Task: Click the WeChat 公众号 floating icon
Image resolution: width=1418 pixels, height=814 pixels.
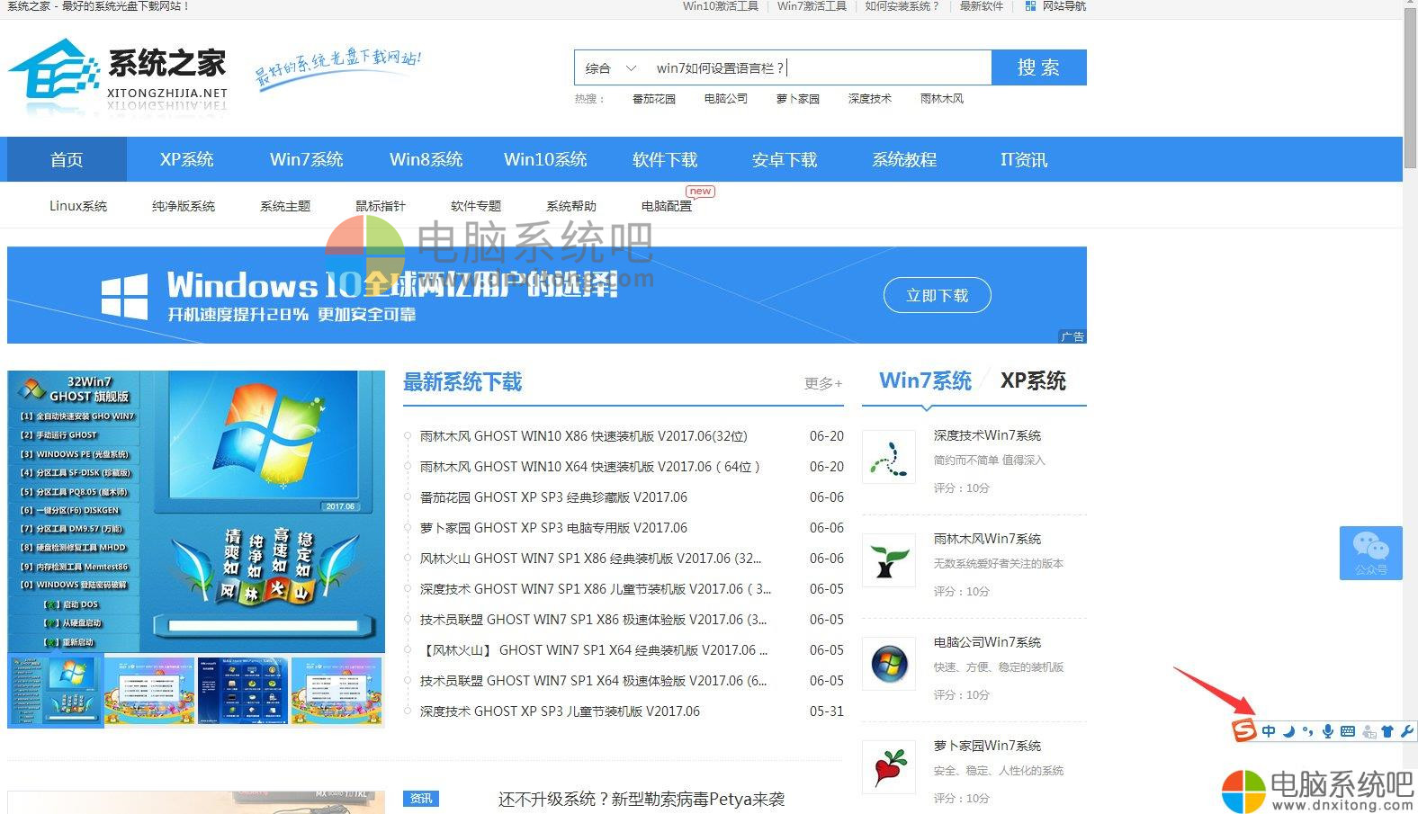Action: pos(1370,553)
